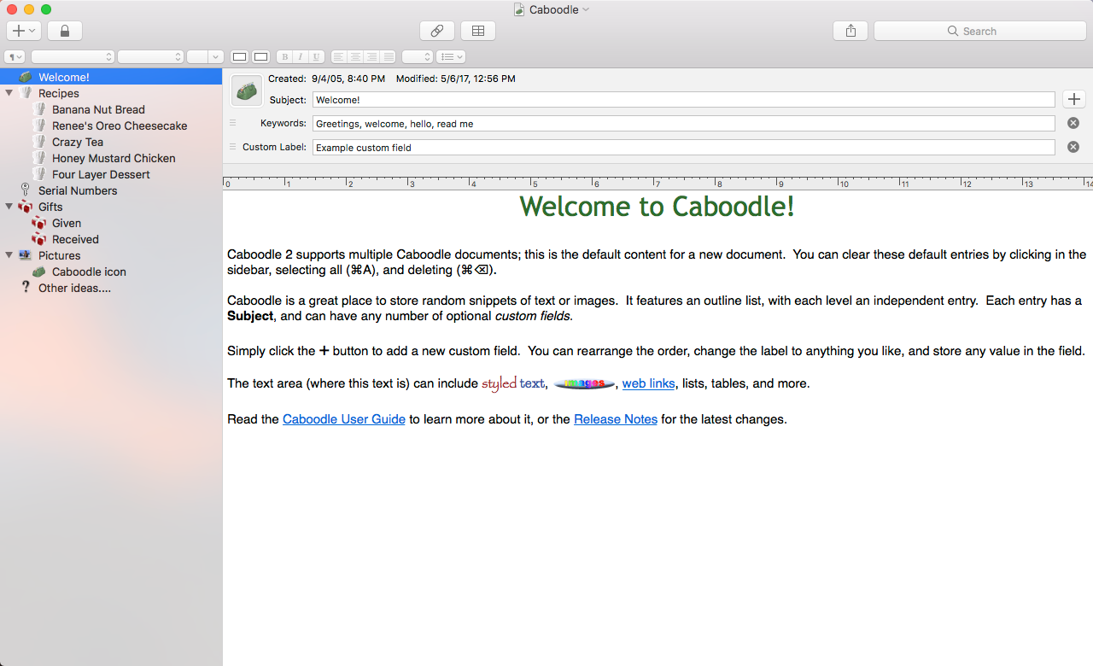Click the text background color swatch
The height and width of the screenshot is (666, 1093).
[260, 57]
